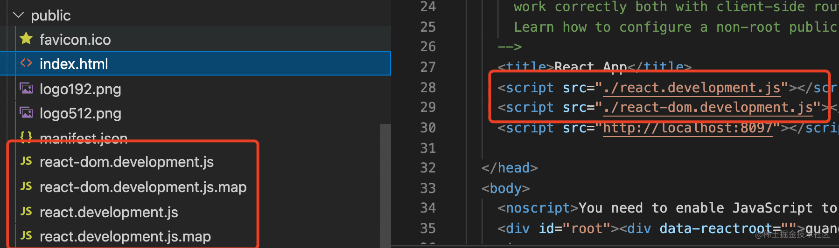Click the image icon beside logo192.png
839x248 pixels.
click(x=27, y=89)
